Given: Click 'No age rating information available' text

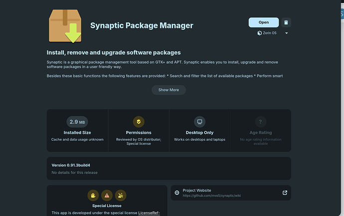Looking at the screenshot, I should (261, 142).
